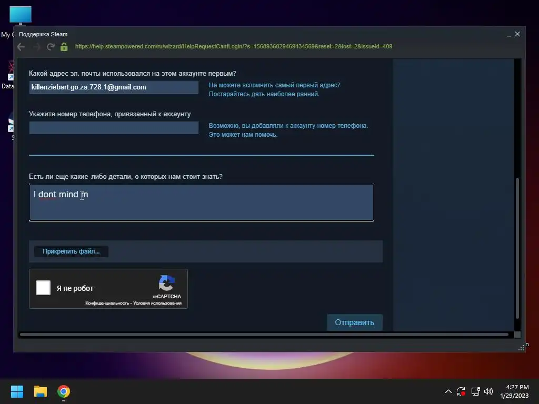Open the Условия использования reCAPTCHA link

157,304
